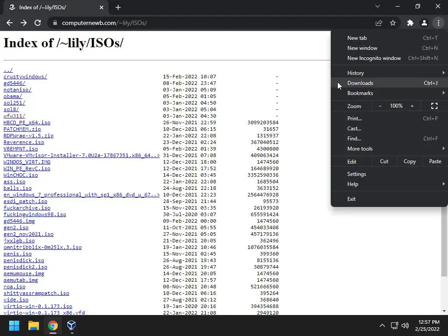The width and height of the screenshot is (448, 336).
Task: Click the qemumouse.img link
Action: (x=24, y=273)
